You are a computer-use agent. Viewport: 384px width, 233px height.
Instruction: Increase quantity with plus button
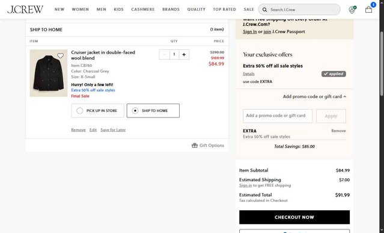[x=184, y=54]
